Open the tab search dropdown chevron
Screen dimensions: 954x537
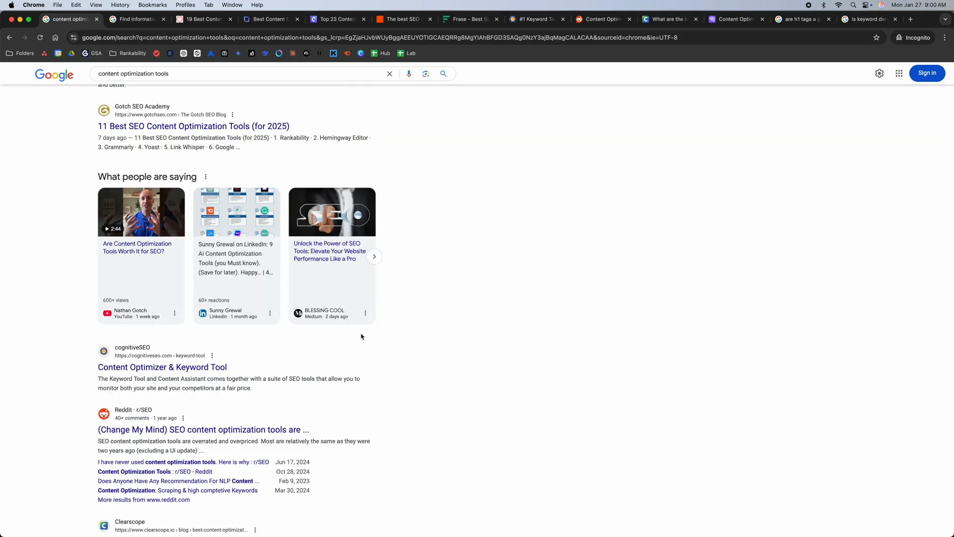(945, 19)
